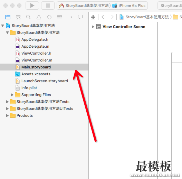Select the iPhone 6s Plus device scheme

click(129, 6)
